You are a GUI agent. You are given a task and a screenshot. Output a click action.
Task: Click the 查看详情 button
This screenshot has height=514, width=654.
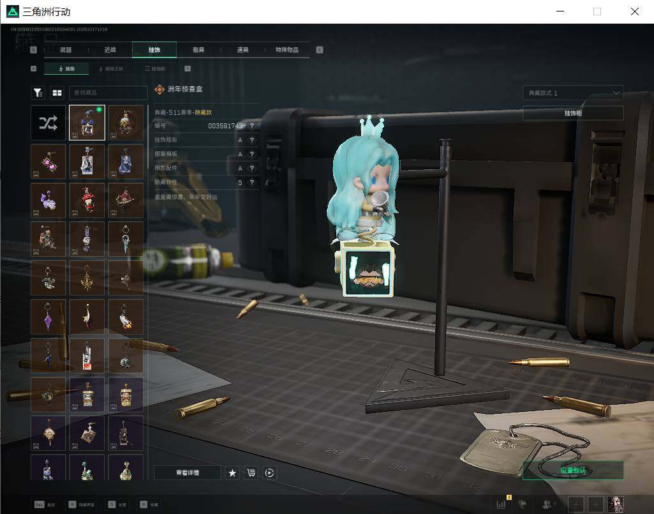coord(188,472)
